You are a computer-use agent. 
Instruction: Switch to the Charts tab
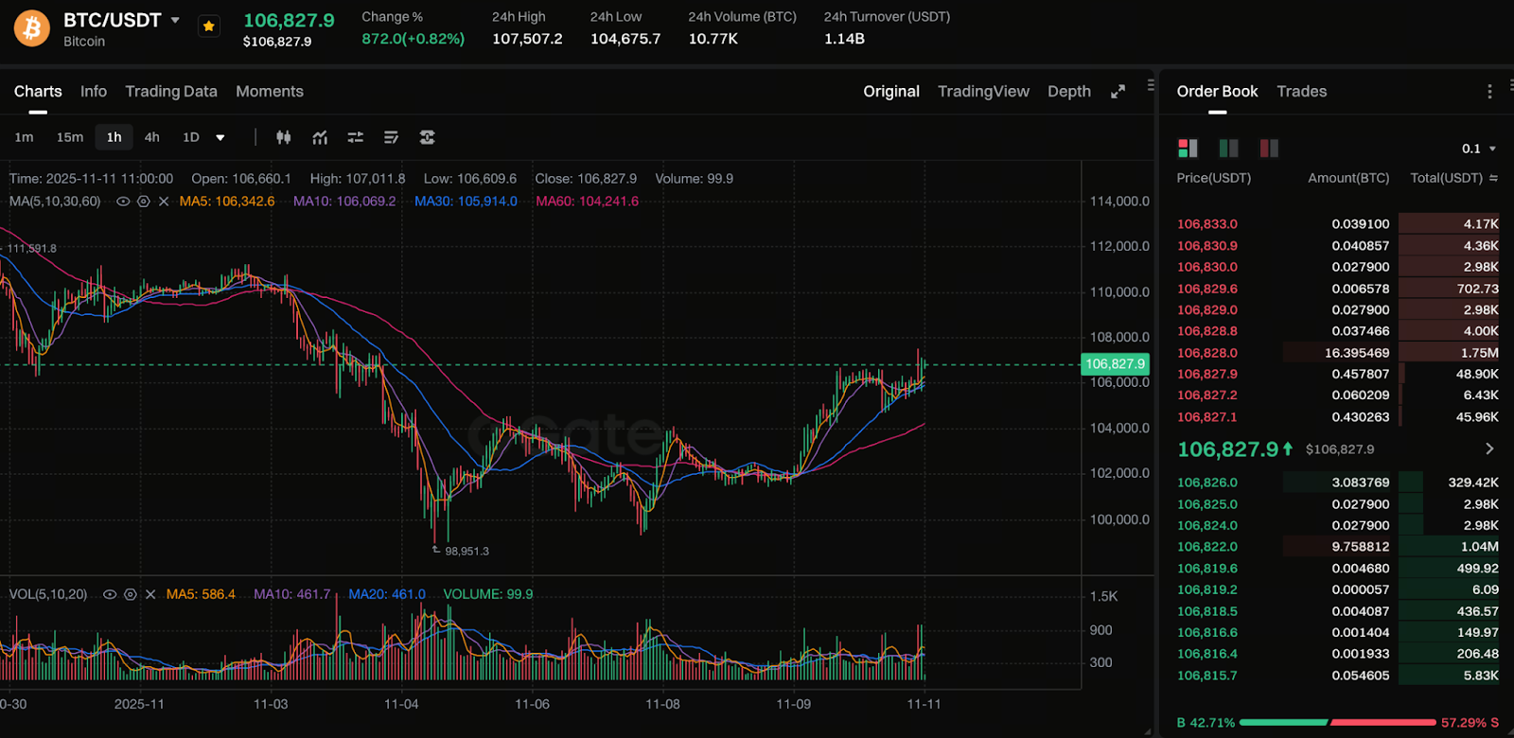38,91
